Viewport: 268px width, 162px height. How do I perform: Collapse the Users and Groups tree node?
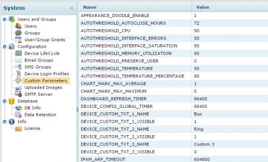[x=5, y=19]
